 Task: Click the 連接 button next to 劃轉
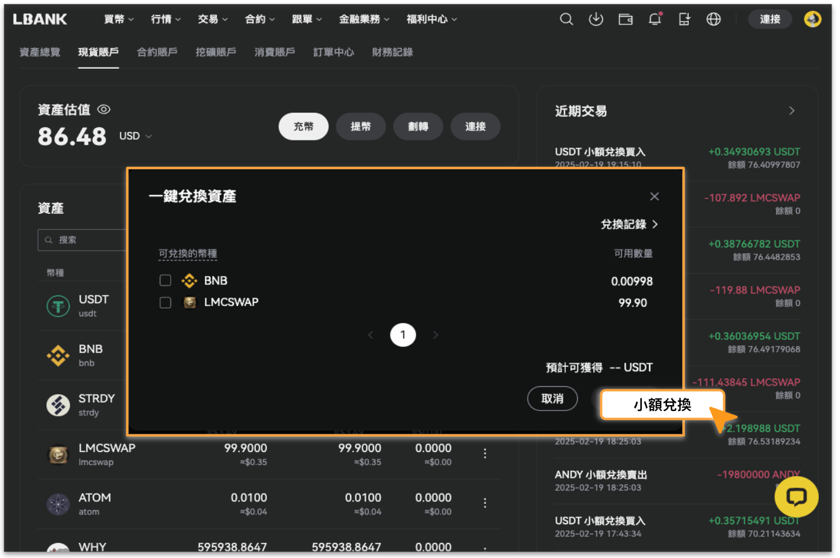click(x=475, y=127)
